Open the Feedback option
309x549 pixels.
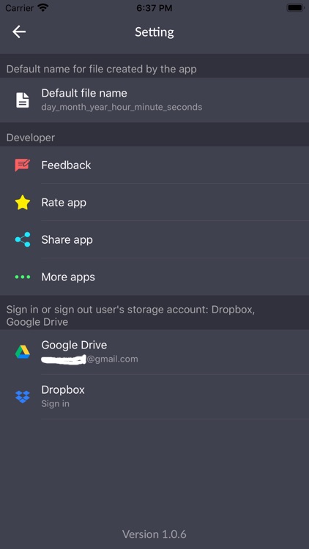click(154, 165)
